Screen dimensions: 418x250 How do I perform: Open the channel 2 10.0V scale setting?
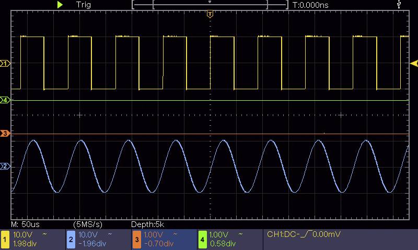89,234
